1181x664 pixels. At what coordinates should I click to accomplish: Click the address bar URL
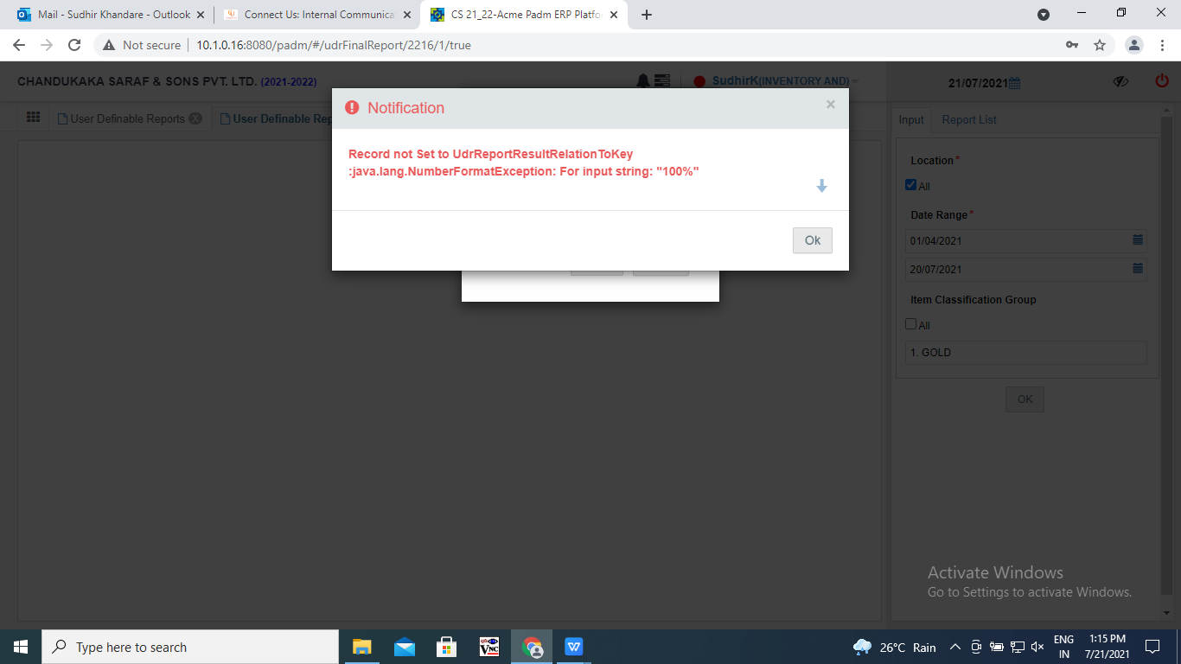point(334,45)
